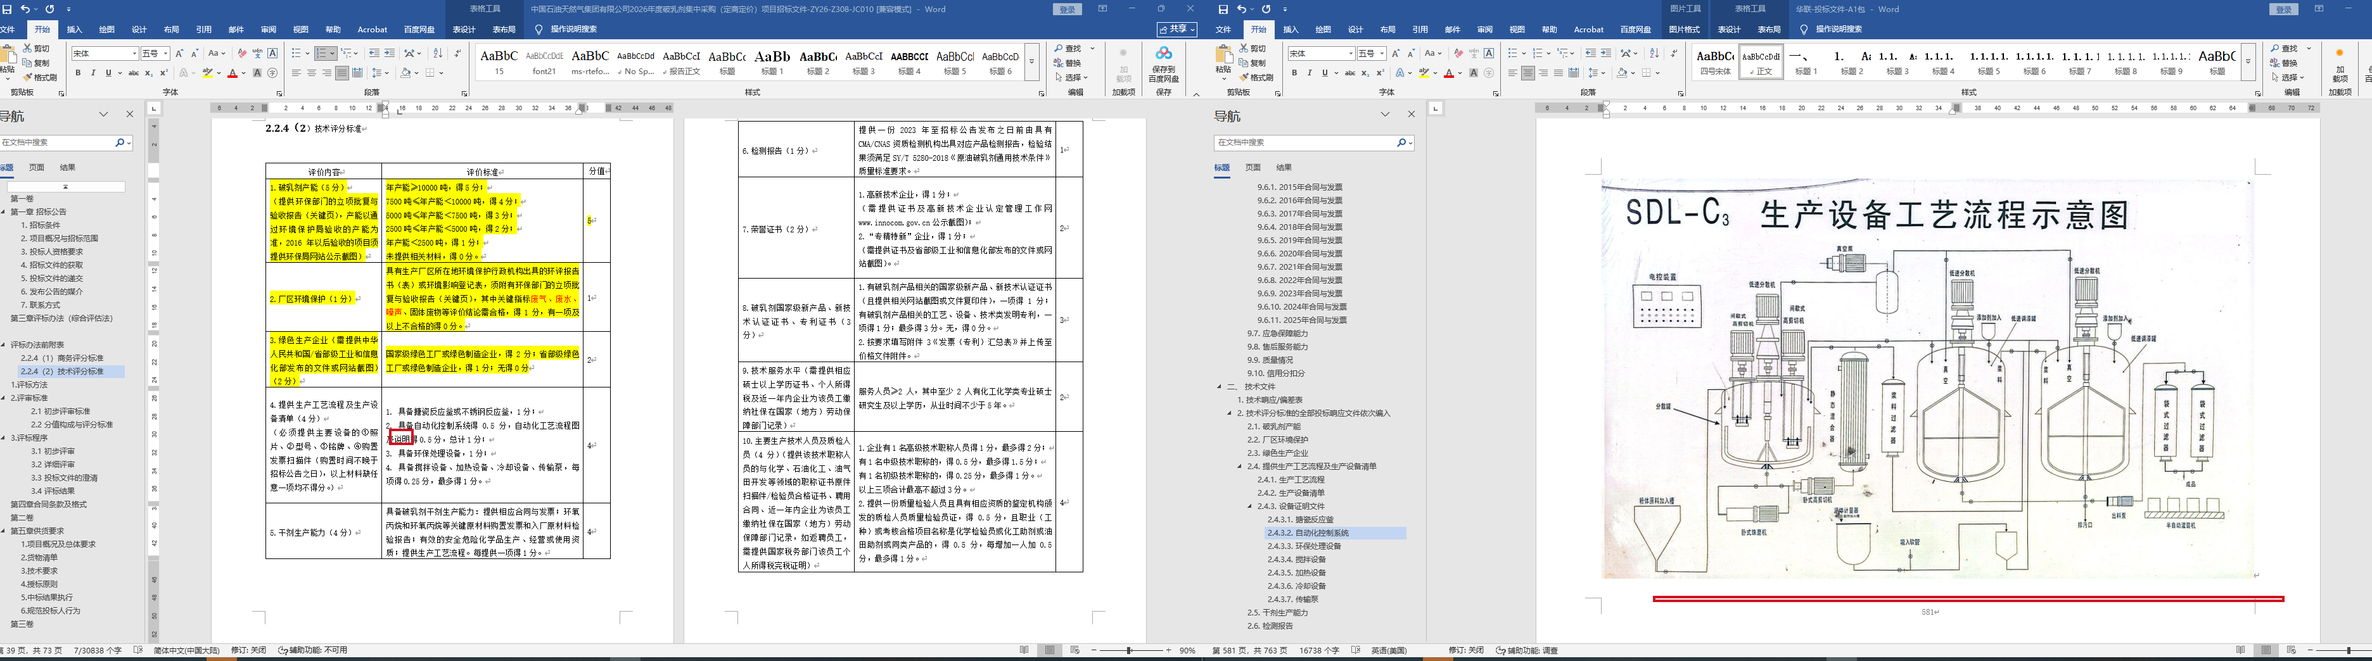Sort paragraphs in left Word window
2372x661 pixels.
point(437,53)
